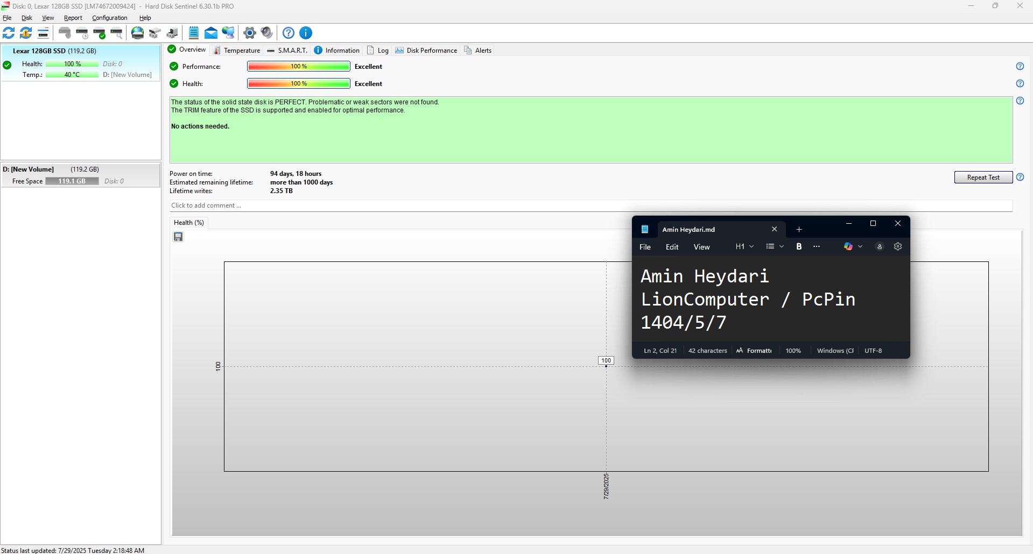
Task: Click the drive with printer-like toolbar icon
Action: click(172, 33)
